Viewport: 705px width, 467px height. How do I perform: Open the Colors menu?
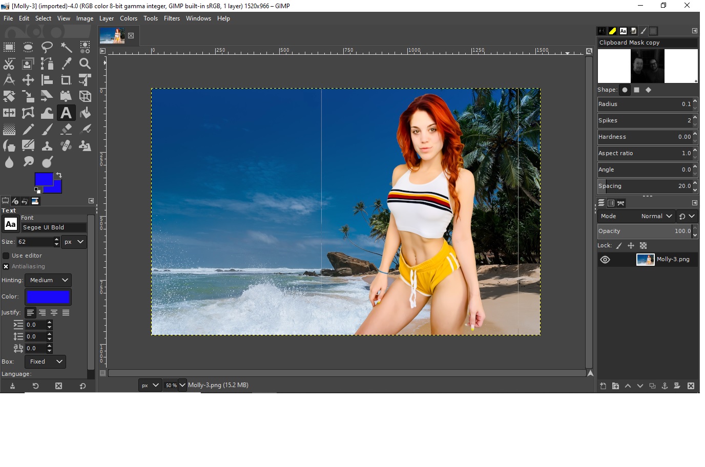point(129,18)
